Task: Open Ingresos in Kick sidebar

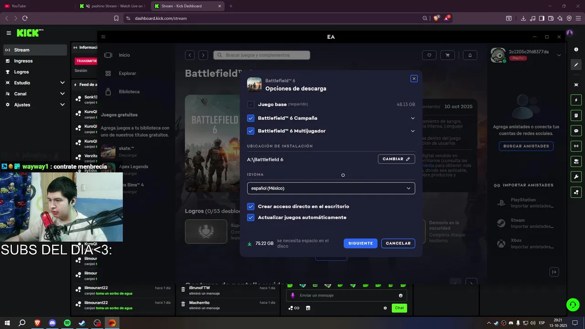Action: (x=35, y=61)
